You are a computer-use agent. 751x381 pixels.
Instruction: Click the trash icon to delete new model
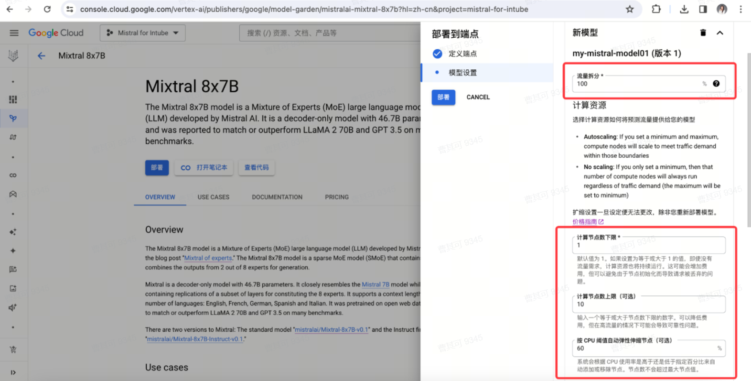[703, 33]
